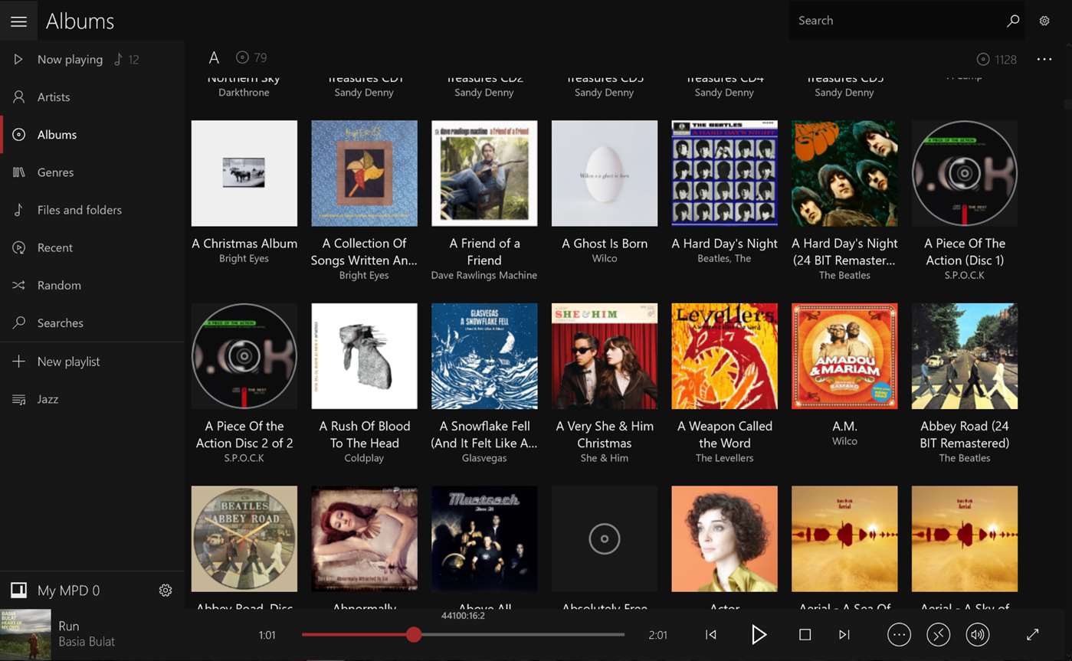Image resolution: width=1072 pixels, height=661 pixels.
Task: Stop playback
Action: pos(805,634)
